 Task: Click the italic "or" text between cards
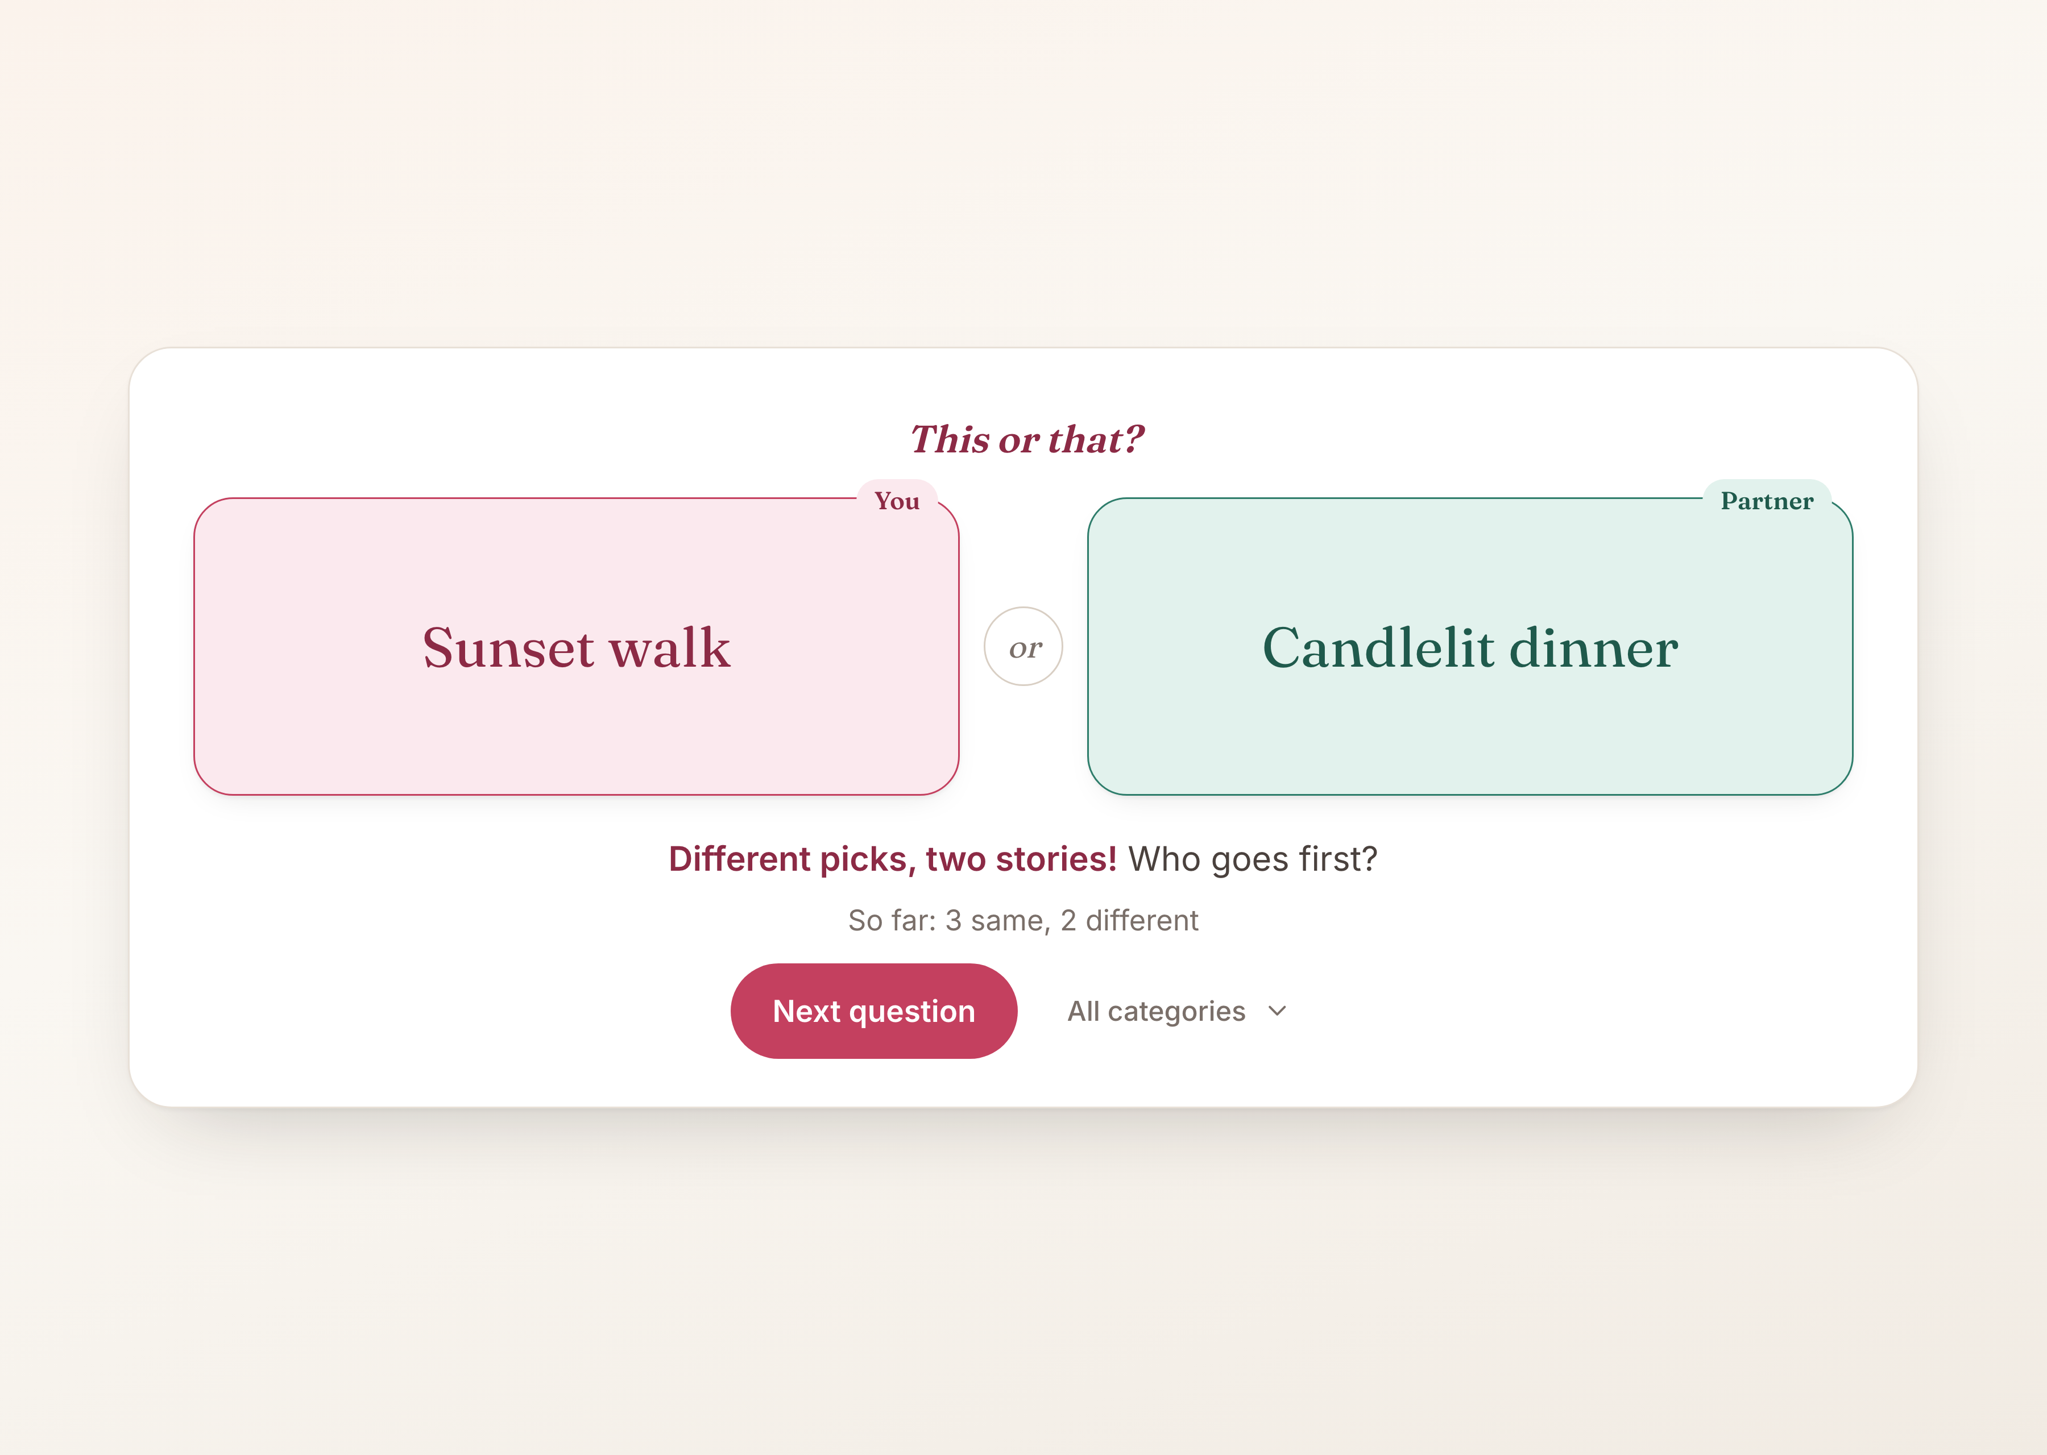click(x=1025, y=648)
